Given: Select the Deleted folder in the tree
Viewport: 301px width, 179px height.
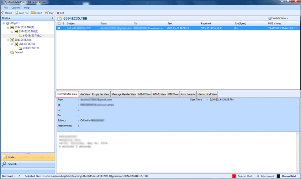Looking at the screenshot, I should (19, 52).
